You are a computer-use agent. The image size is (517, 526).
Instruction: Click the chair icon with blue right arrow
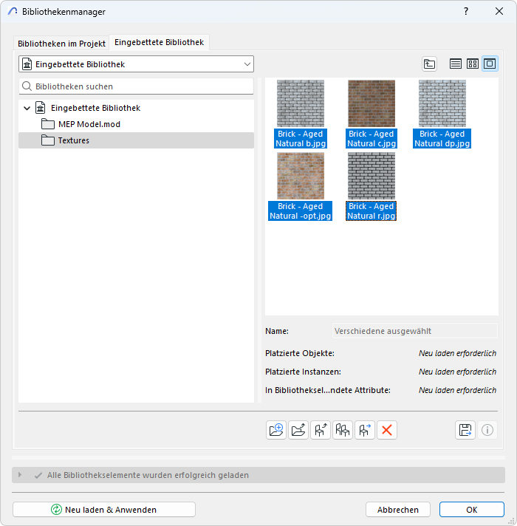tap(364, 430)
